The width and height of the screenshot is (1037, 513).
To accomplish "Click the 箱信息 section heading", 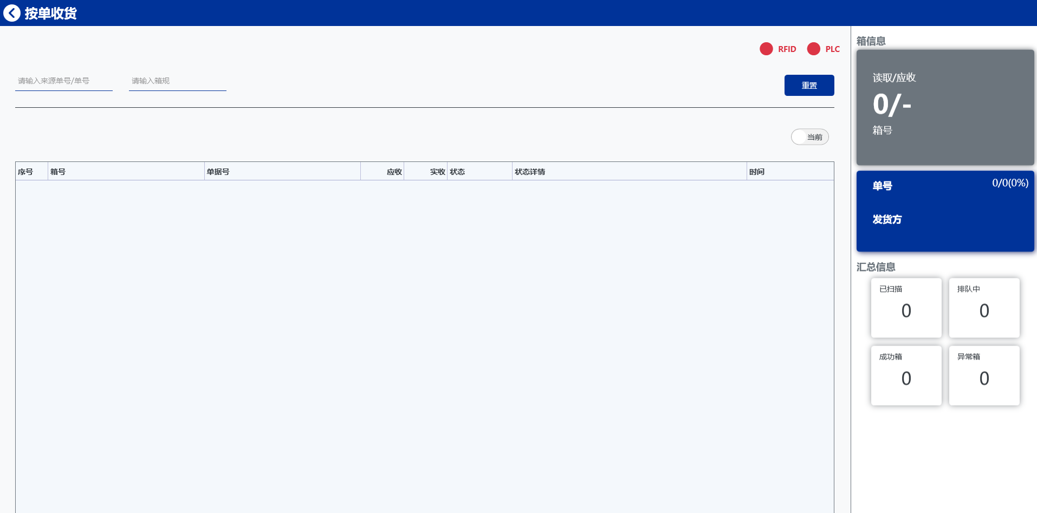I will (871, 41).
